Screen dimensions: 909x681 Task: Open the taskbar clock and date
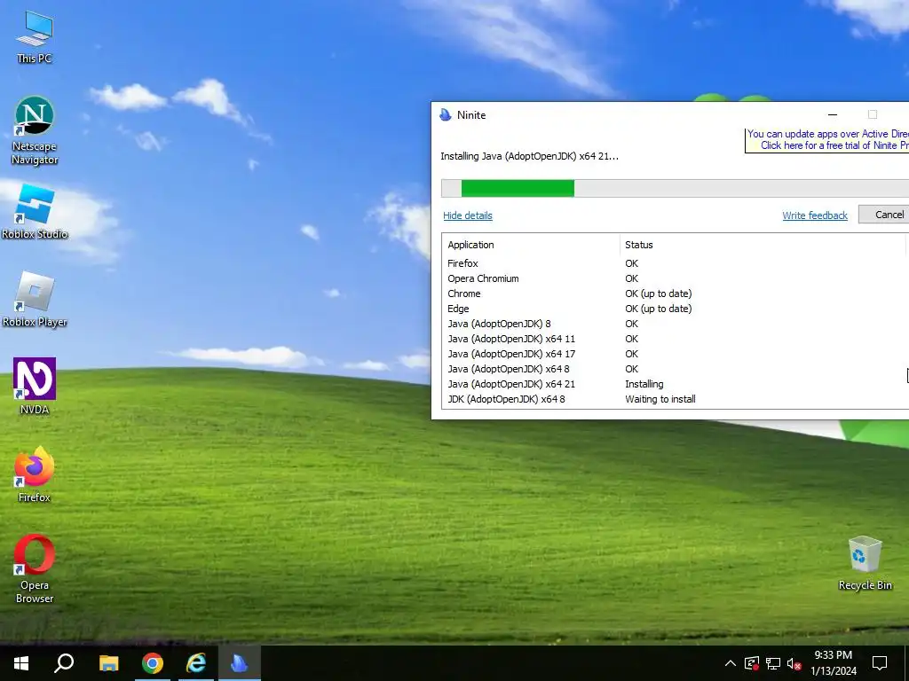point(833,663)
